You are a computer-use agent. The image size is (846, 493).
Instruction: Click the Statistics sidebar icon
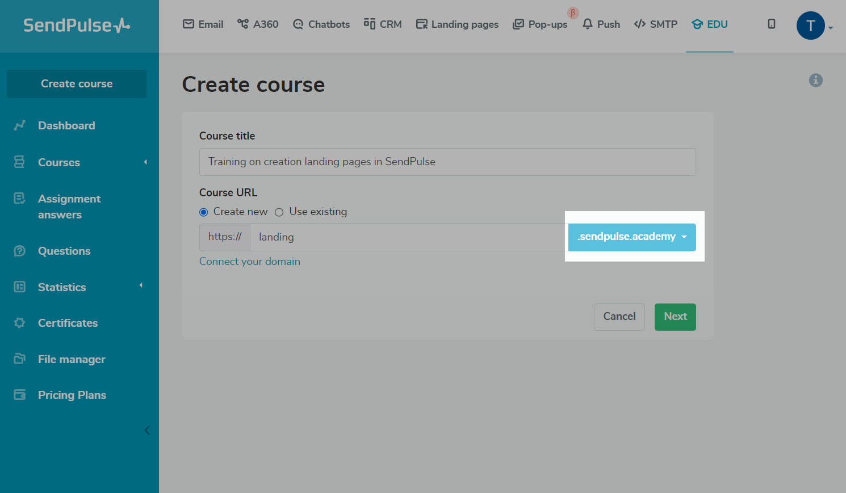(x=19, y=287)
